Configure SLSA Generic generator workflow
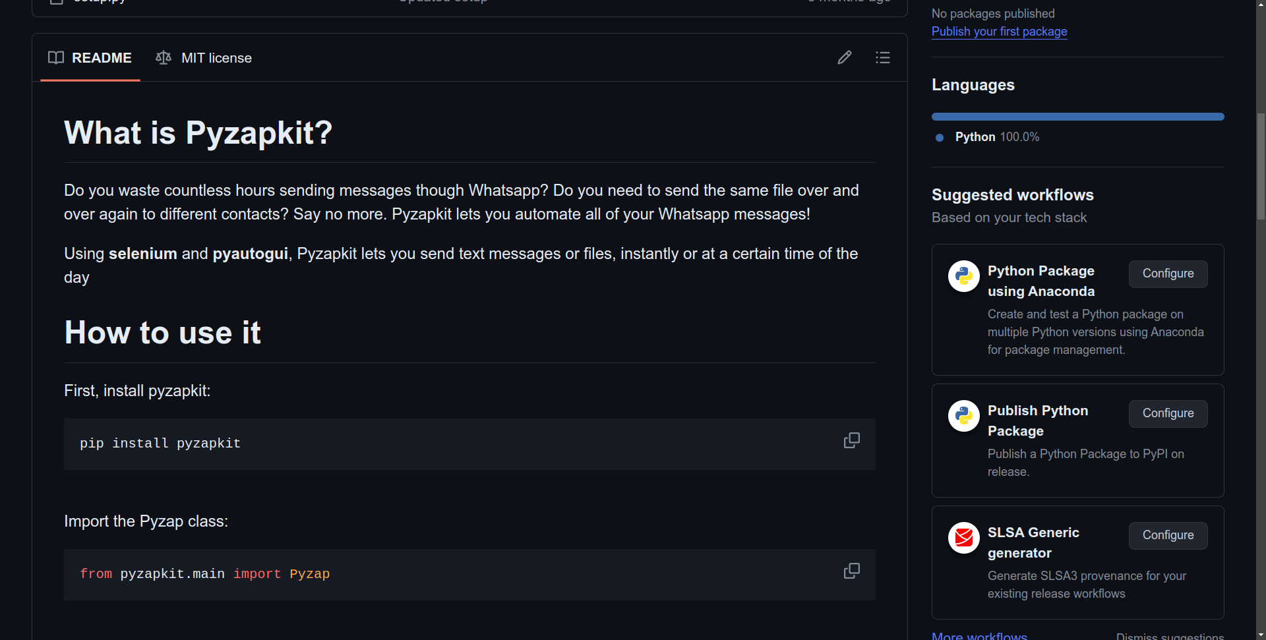The image size is (1266, 640). [1168, 535]
